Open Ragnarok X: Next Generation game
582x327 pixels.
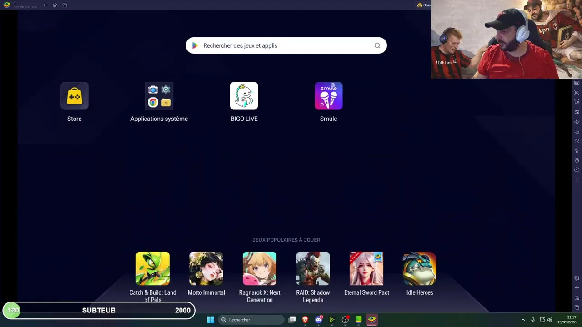pos(260,268)
